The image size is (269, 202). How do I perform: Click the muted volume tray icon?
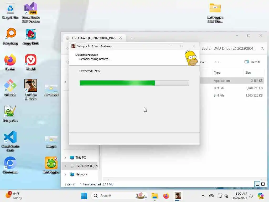click(226, 196)
